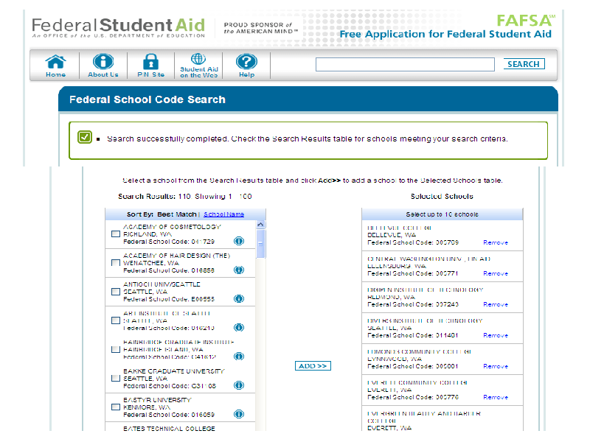Click 'Free Application for Federal Student Aid' text
The image size is (590, 442).
445,34
